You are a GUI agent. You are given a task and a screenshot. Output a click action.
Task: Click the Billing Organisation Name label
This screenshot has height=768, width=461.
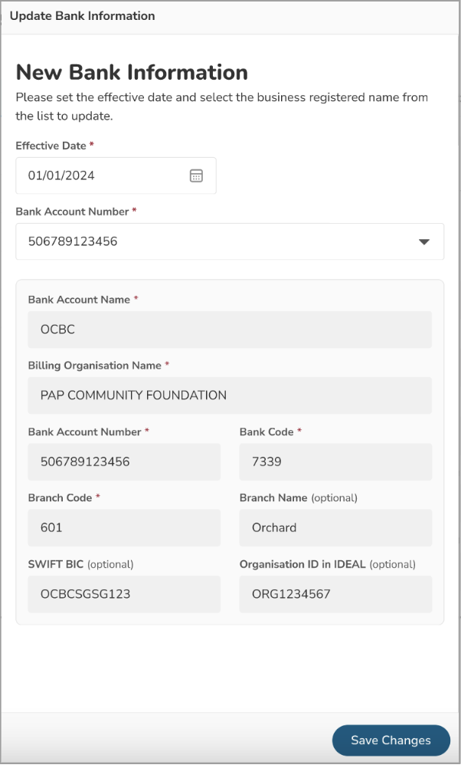pos(95,366)
